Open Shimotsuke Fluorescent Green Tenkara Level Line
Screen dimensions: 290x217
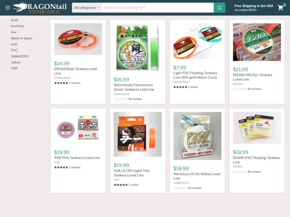point(134,87)
